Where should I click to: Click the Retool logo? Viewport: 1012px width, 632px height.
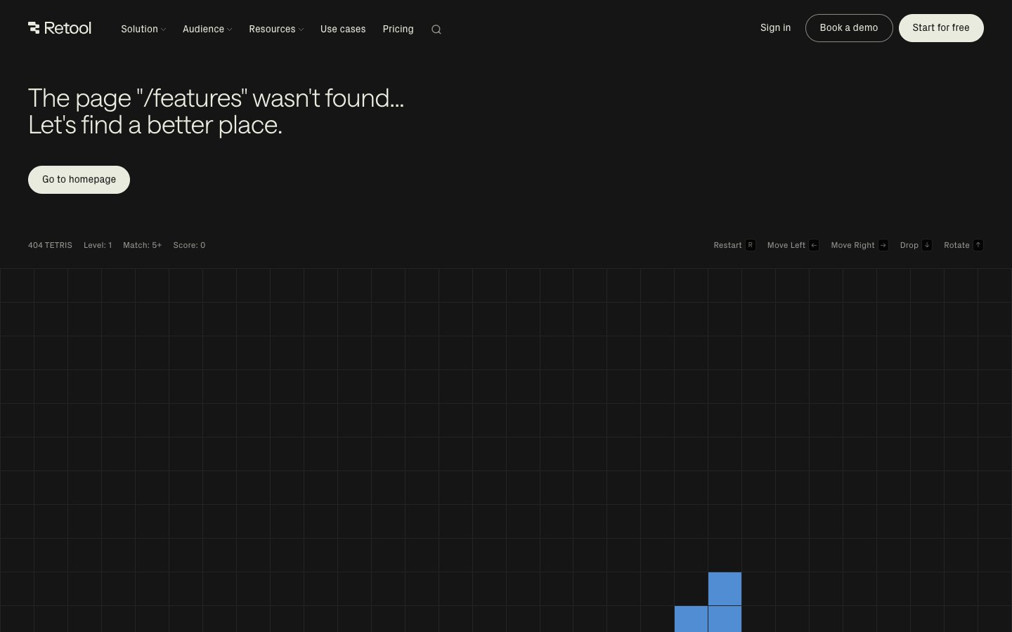pyautogui.click(x=59, y=28)
